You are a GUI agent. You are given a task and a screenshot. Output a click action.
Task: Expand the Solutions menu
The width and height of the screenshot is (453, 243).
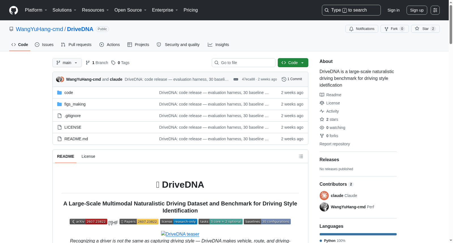pos(64,10)
